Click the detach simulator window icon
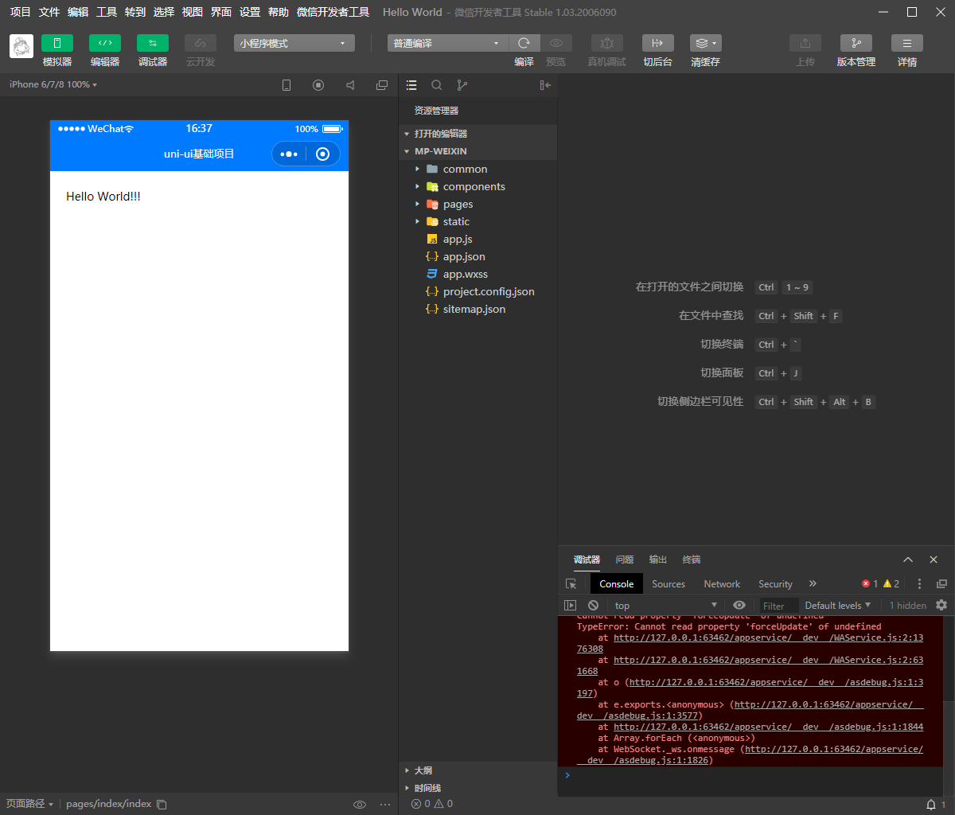The width and height of the screenshot is (955, 815). click(x=382, y=85)
